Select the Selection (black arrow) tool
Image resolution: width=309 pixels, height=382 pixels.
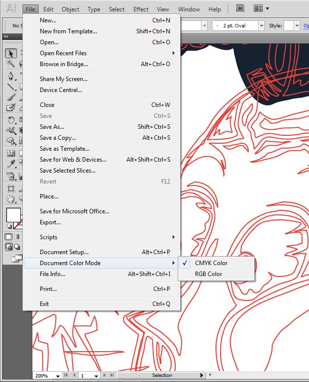(11, 53)
